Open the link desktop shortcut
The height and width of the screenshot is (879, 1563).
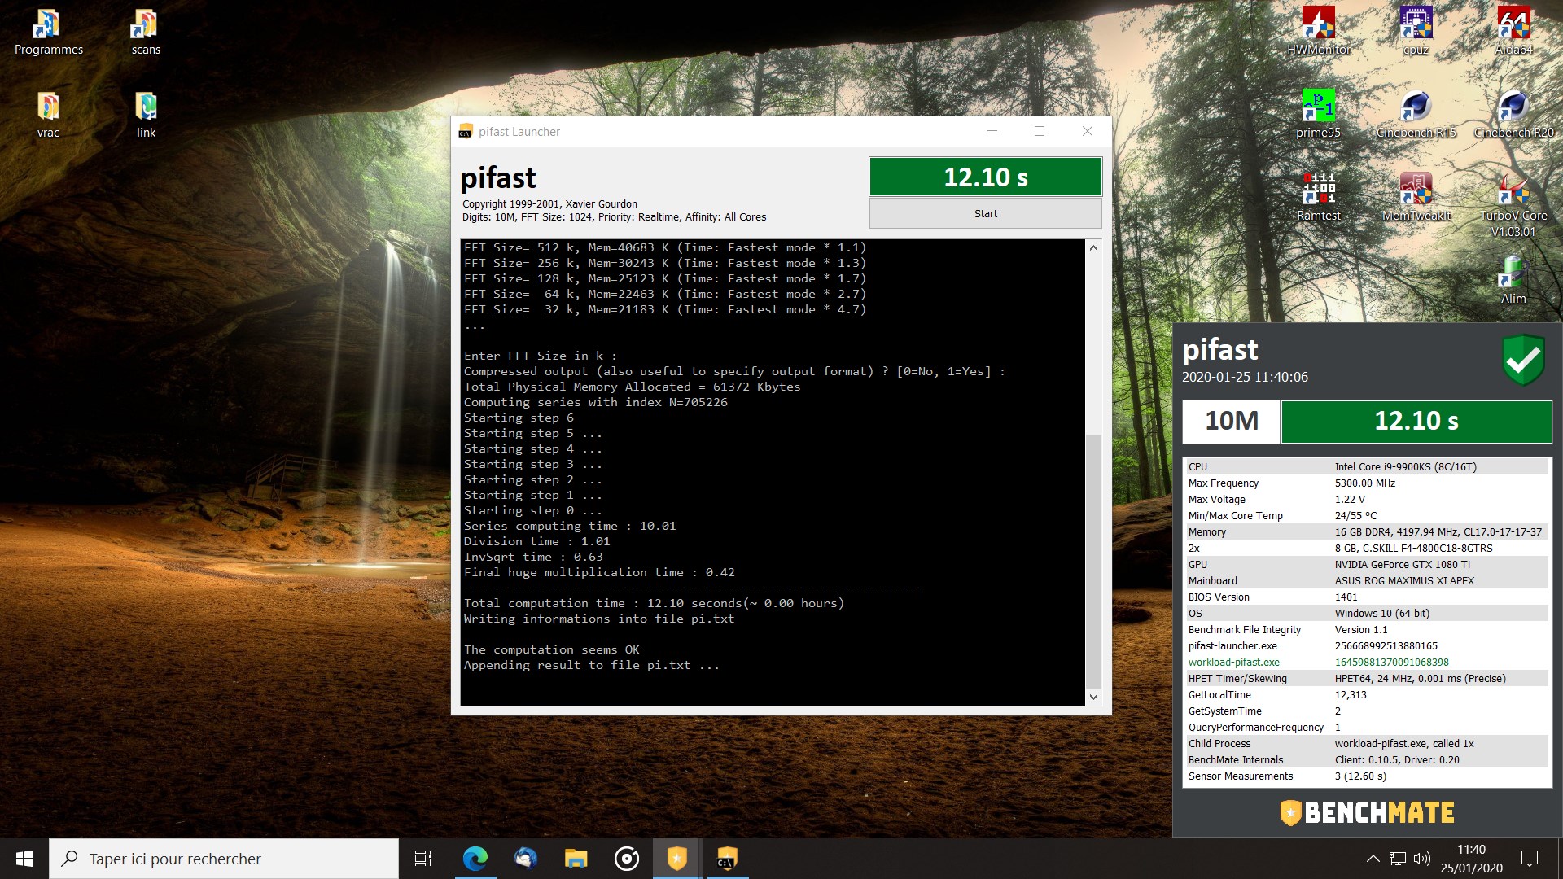click(146, 116)
